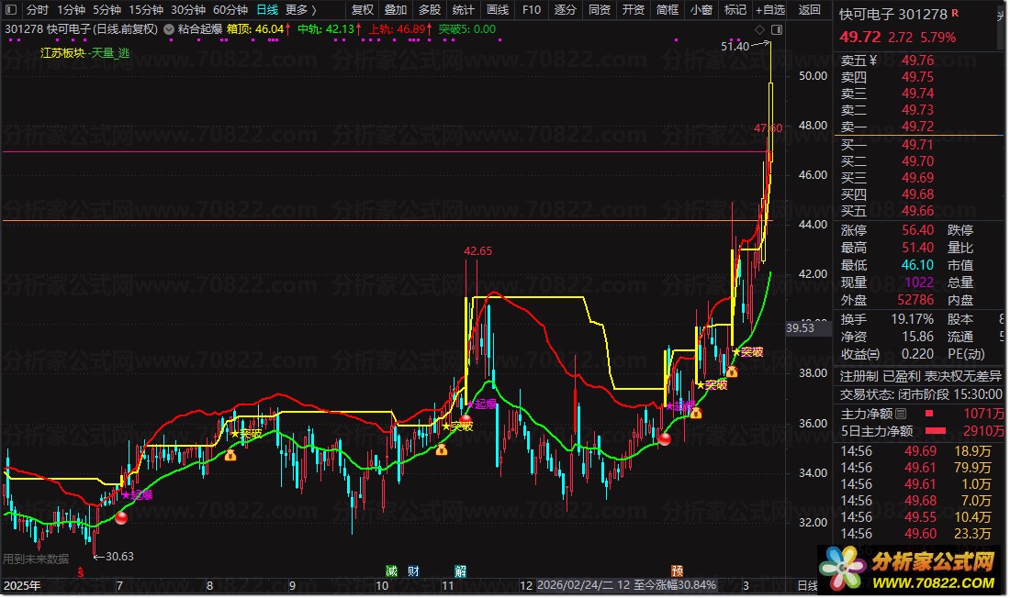Add stock with +自选 button

[x=770, y=10]
